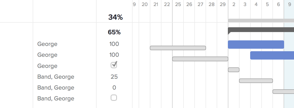
Task: Open the Band, George assignee beside 25
Action: [x=56, y=77]
